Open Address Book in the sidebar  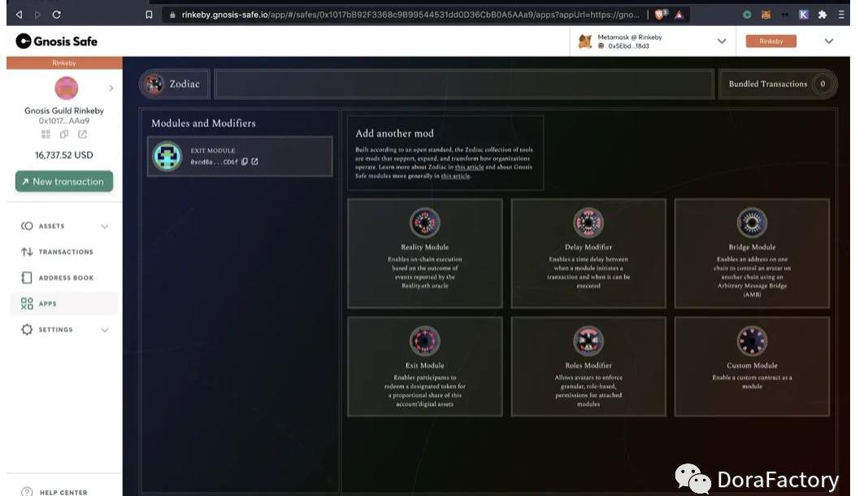(65, 278)
